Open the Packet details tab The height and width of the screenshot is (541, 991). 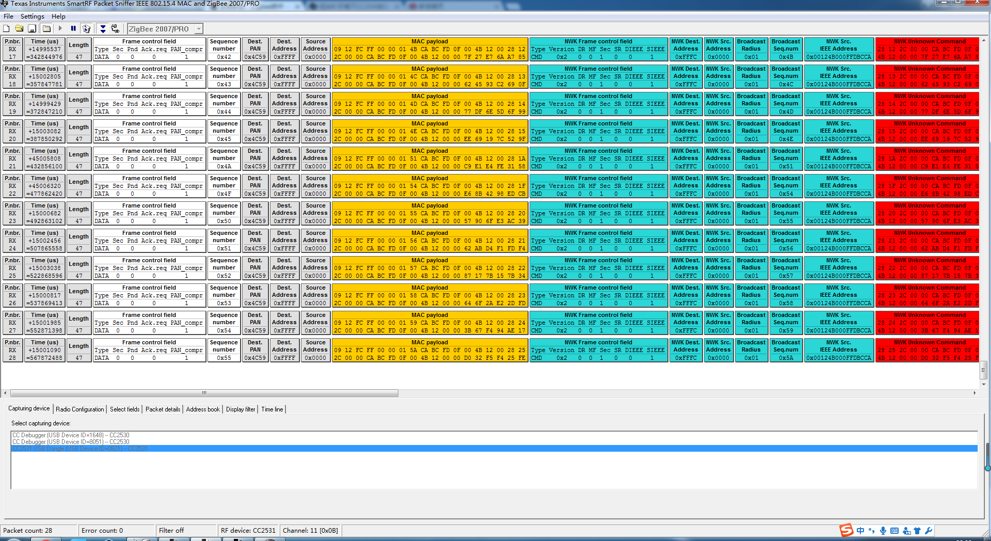tap(163, 409)
